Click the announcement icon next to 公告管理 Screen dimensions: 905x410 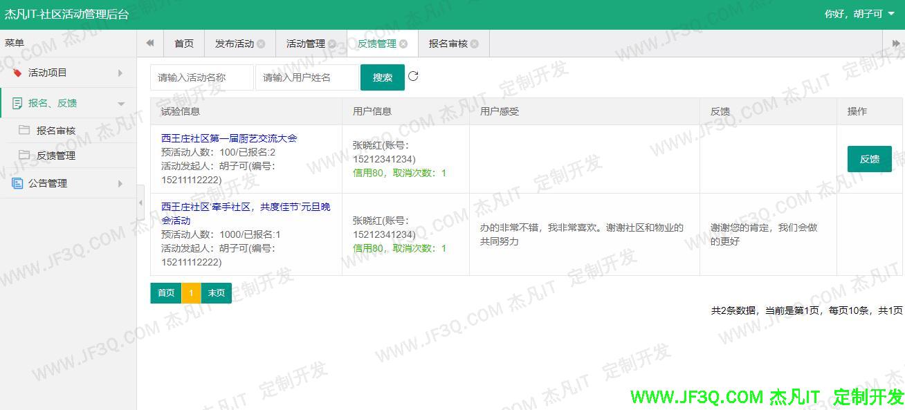[x=18, y=183]
